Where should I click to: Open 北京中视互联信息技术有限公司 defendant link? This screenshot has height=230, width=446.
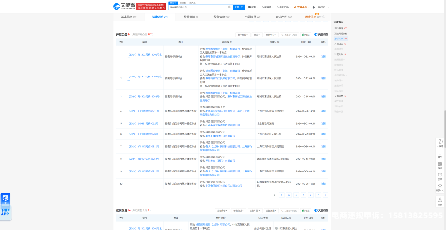[223, 125]
